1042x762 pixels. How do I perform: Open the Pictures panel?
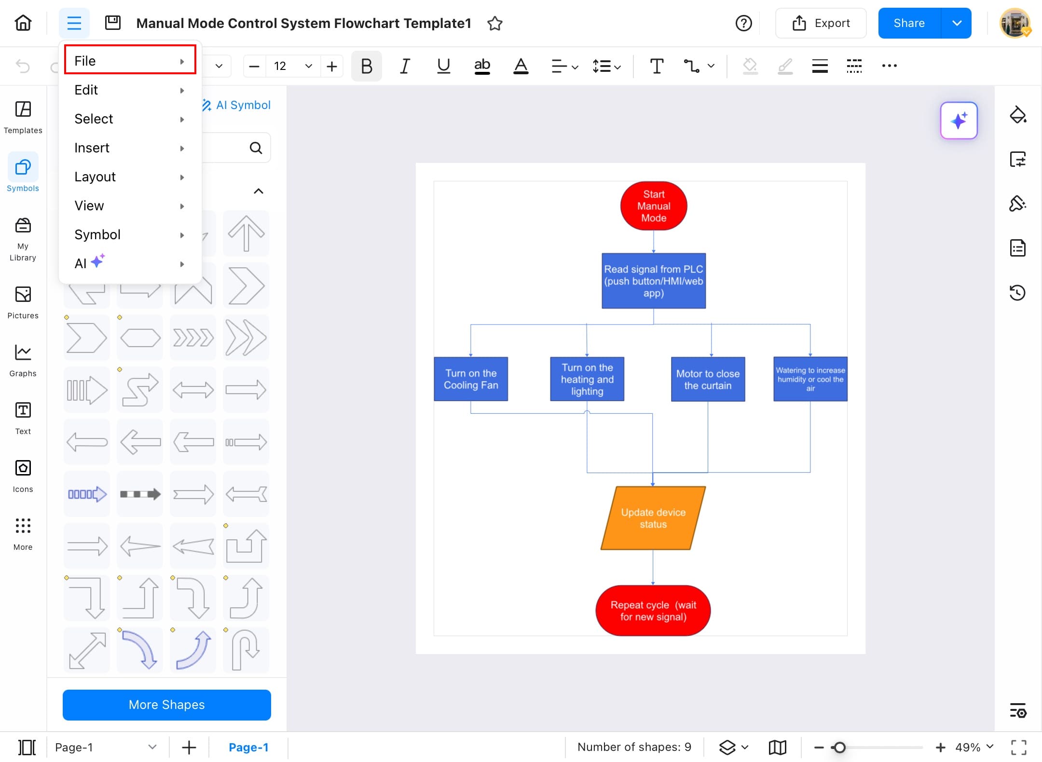pos(22,302)
